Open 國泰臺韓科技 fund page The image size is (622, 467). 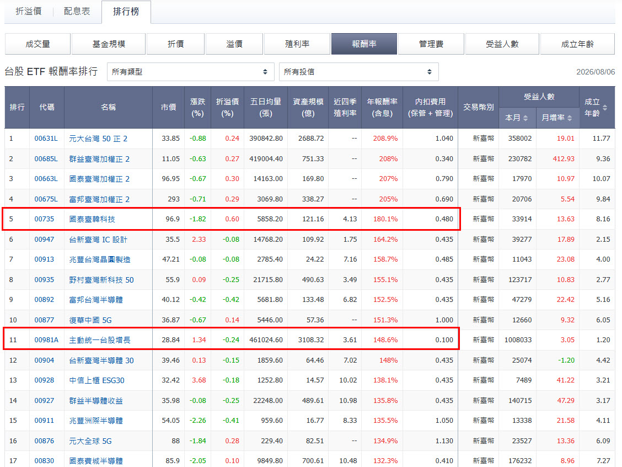click(92, 219)
